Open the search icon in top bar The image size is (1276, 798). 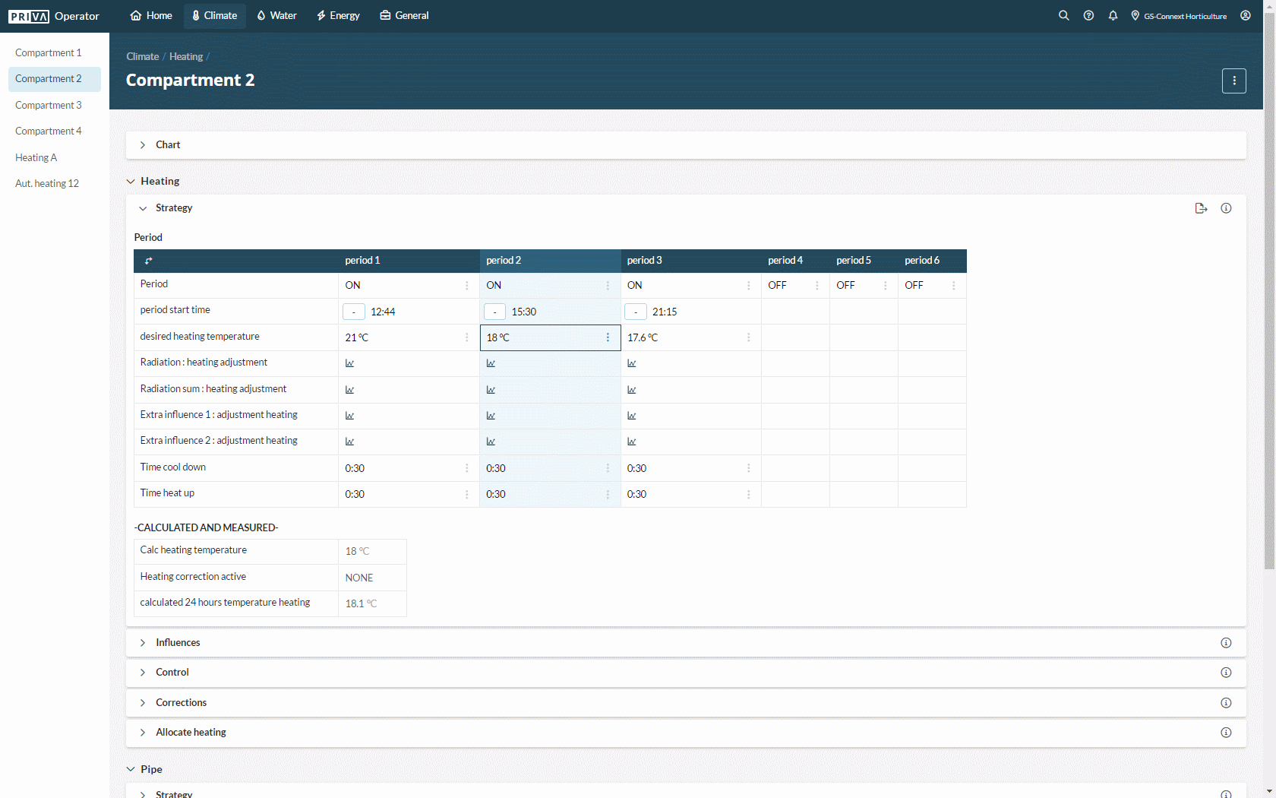(1063, 15)
